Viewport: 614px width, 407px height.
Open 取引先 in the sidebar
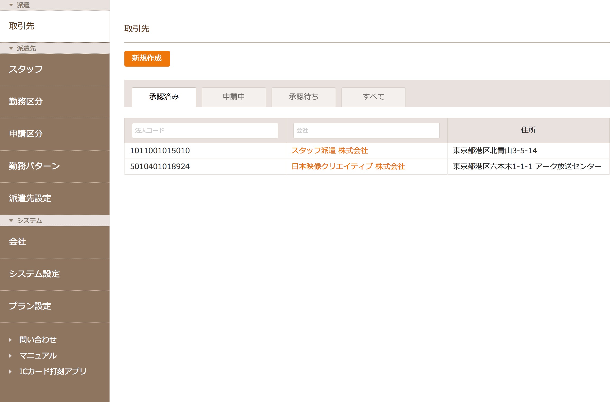pos(55,26)
